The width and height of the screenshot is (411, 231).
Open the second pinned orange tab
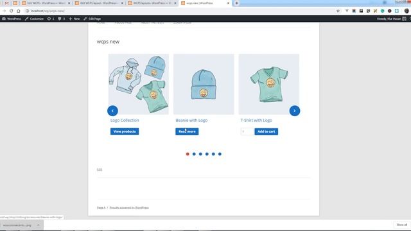click(15, 3)
